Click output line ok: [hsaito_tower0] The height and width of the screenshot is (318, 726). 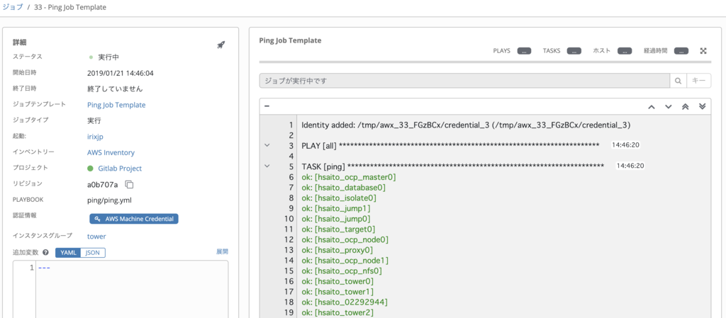337,281
